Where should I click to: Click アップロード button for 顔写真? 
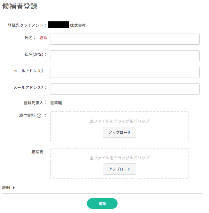[x=119, y=169]
